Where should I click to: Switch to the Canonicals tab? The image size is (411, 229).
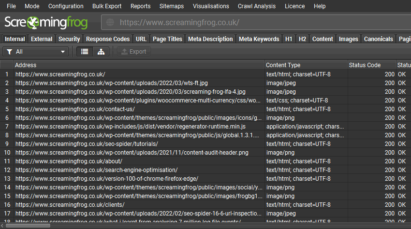[x=378, y=39]
